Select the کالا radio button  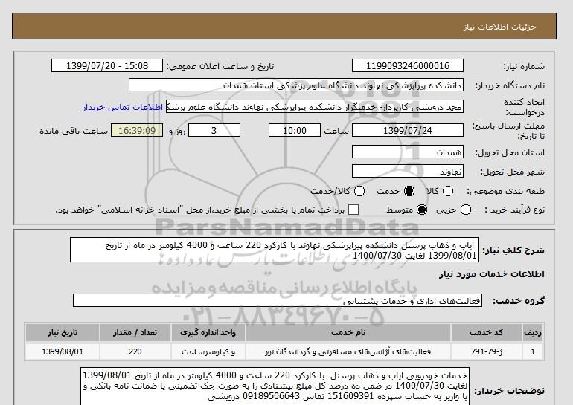pyautogui.click(x=448, y=191)
